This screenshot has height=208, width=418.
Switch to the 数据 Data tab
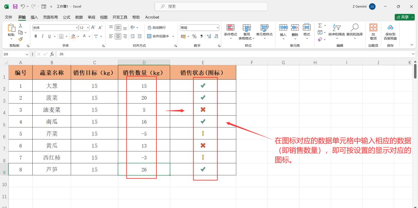point(79,17)
